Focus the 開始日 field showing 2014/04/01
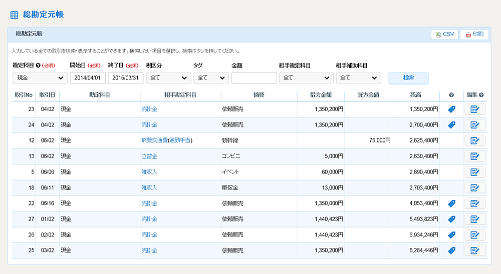 pyautogui.click(x=88, y=78)
